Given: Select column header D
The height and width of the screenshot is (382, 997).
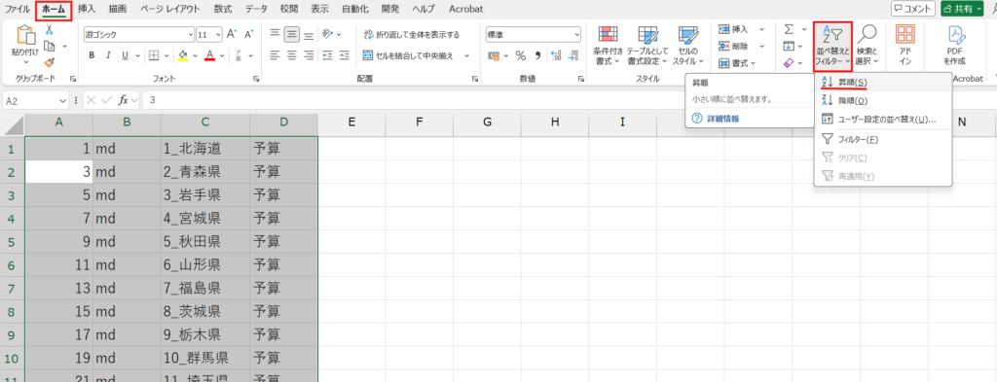Looking at the screenshot, I should coord(283,123).
